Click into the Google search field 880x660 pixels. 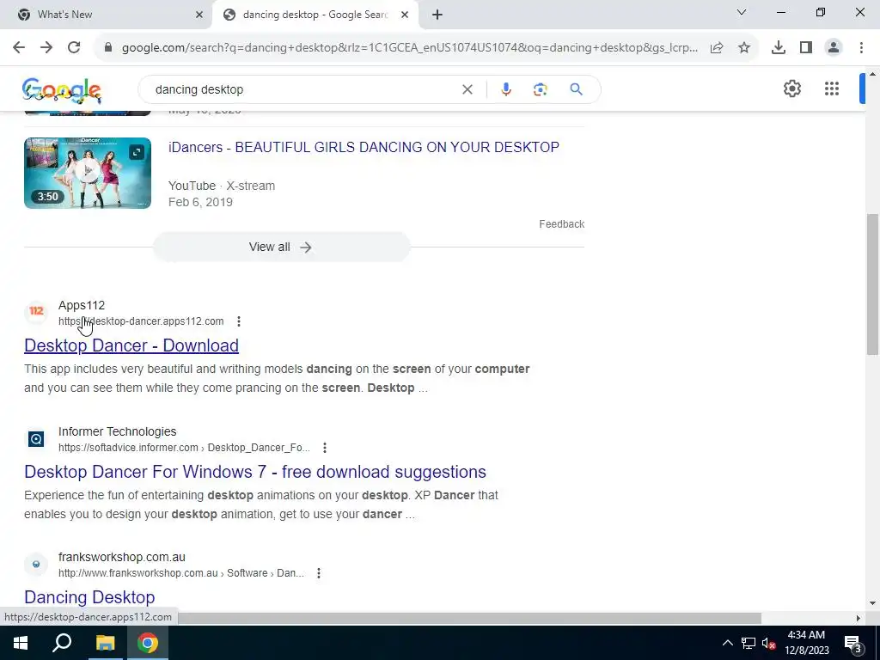pyautogui.click(x=306, y=89)
